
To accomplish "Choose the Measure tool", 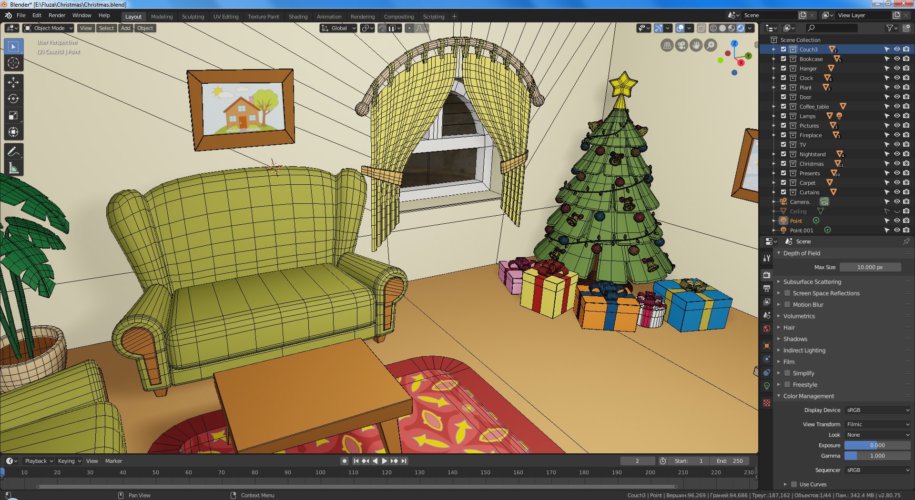I will (x=13, y=168).
